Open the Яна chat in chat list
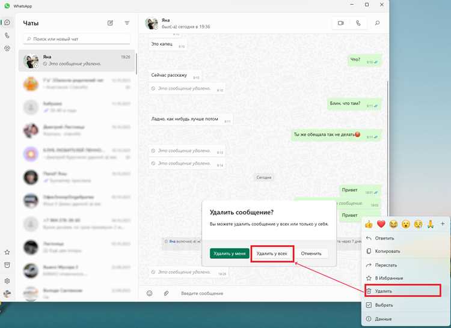Viewport: 451px width, 328px height. 77,61
